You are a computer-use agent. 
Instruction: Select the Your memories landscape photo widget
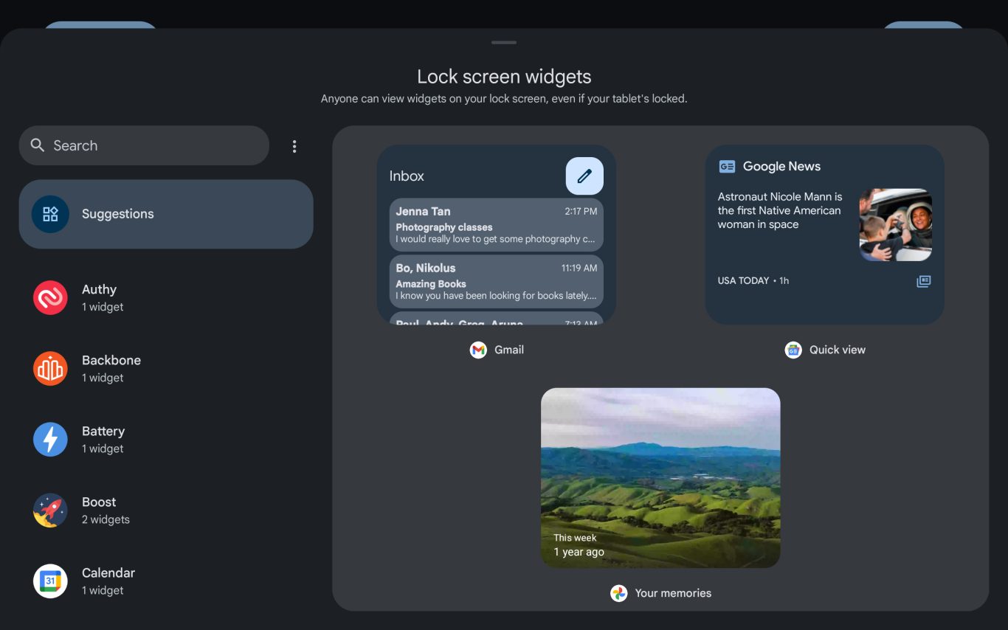coord(660,477)
